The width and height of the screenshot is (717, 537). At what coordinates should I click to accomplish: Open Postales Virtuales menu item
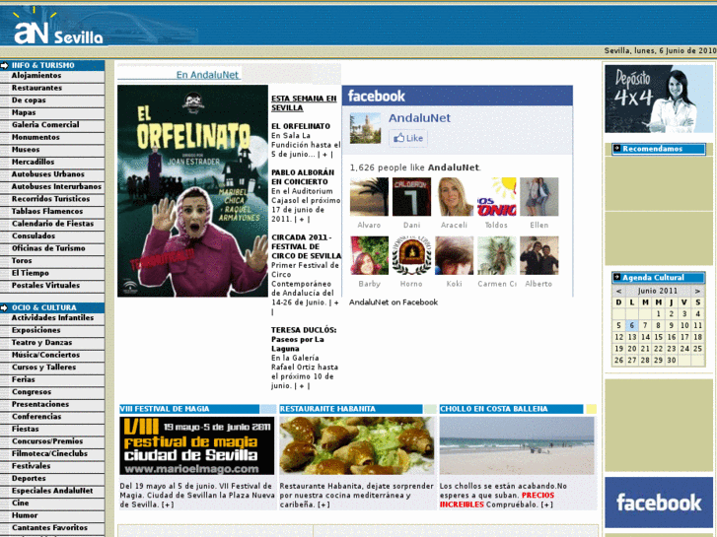click(45, 285)
